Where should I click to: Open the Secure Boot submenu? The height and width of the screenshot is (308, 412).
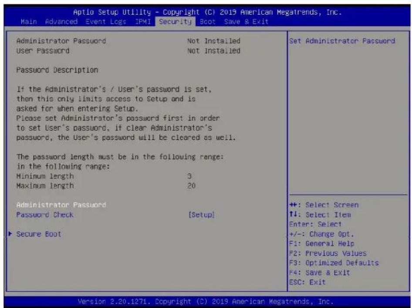tap(39, 234)
